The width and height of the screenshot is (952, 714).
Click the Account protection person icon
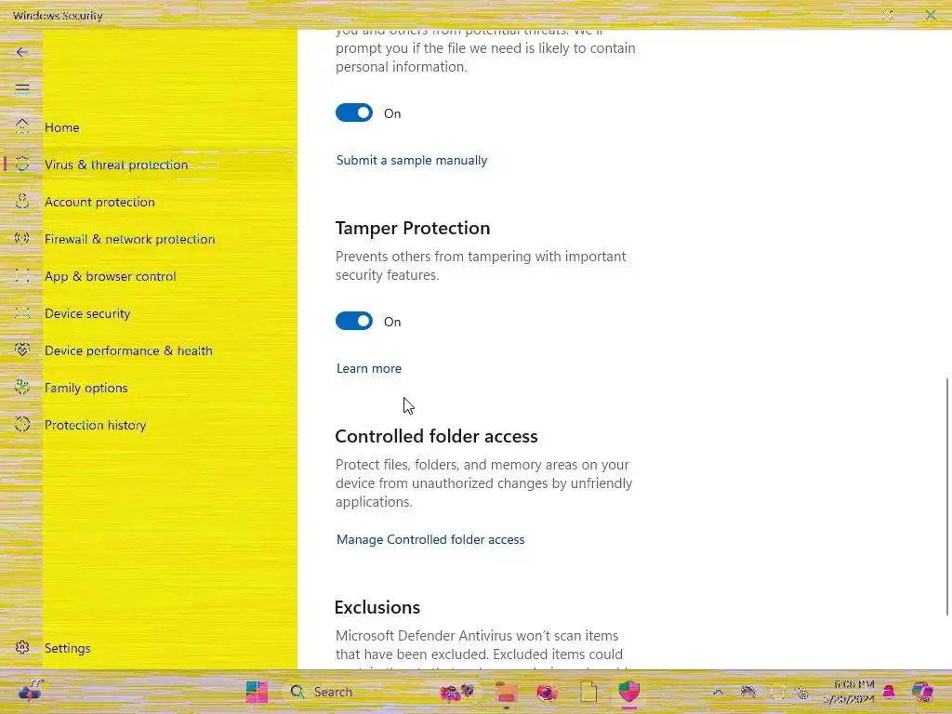[x=22, y=201]
